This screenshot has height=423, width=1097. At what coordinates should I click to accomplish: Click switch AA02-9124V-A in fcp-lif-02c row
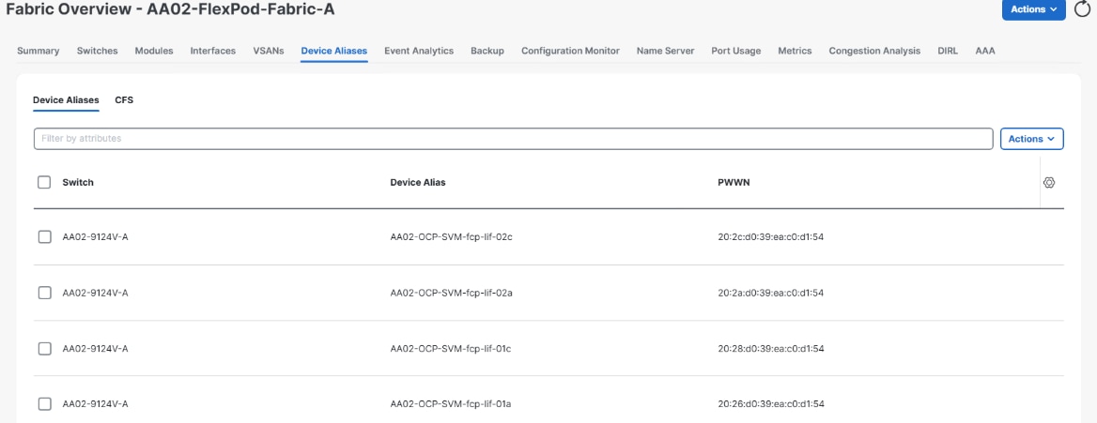tap(95, 237)
